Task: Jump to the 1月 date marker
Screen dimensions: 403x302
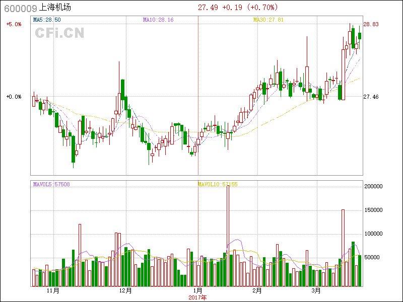Action: click(x=198, y=291)
